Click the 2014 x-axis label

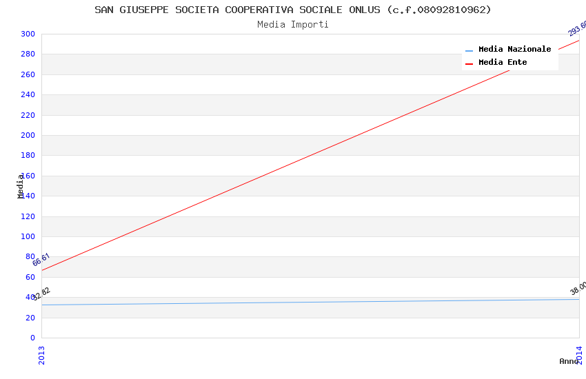(579, 355)
